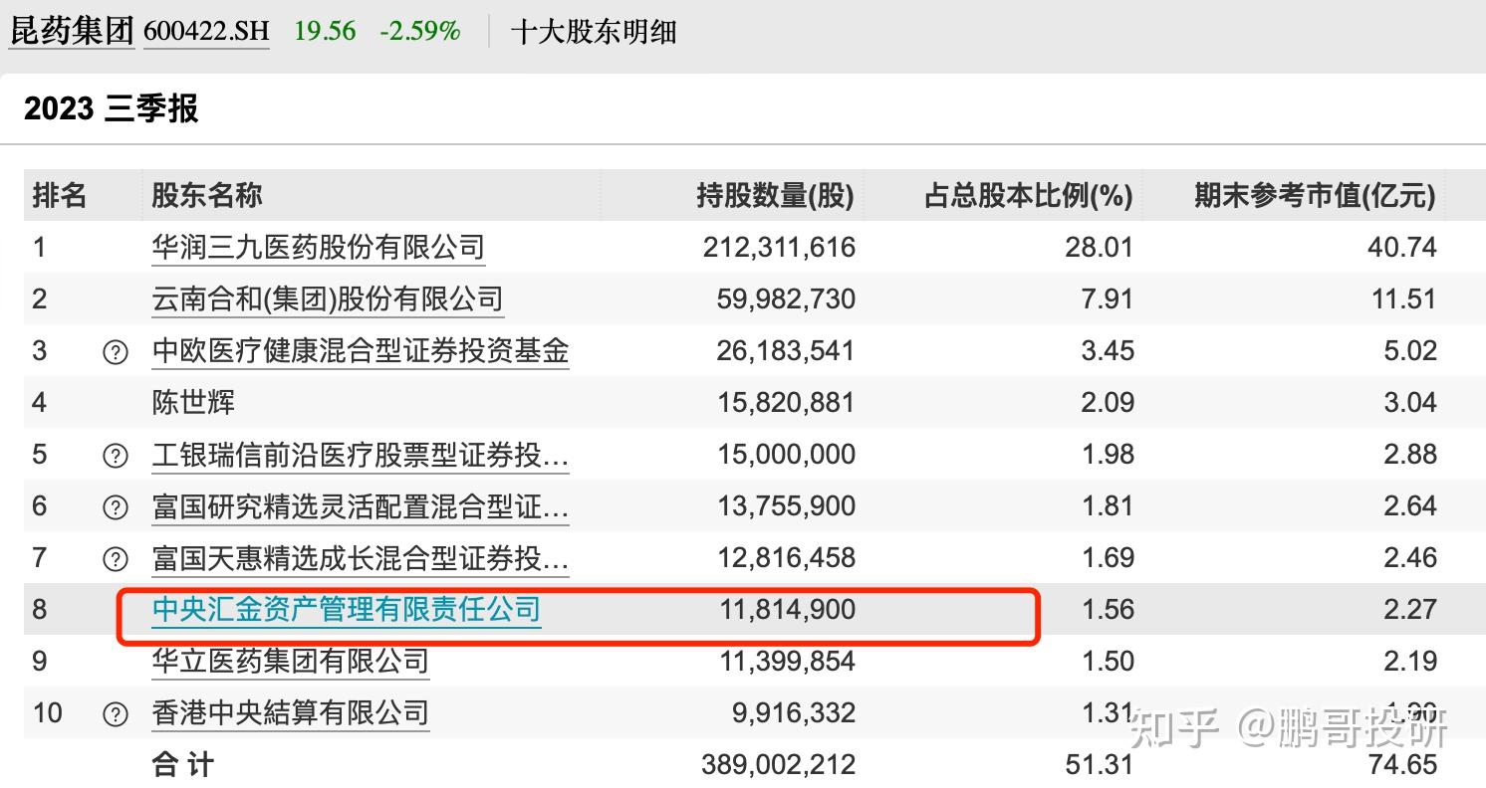Click the question icon beside 富国研究精选灵活配置
Screen dimensions: 1486x788
point(116,507)
